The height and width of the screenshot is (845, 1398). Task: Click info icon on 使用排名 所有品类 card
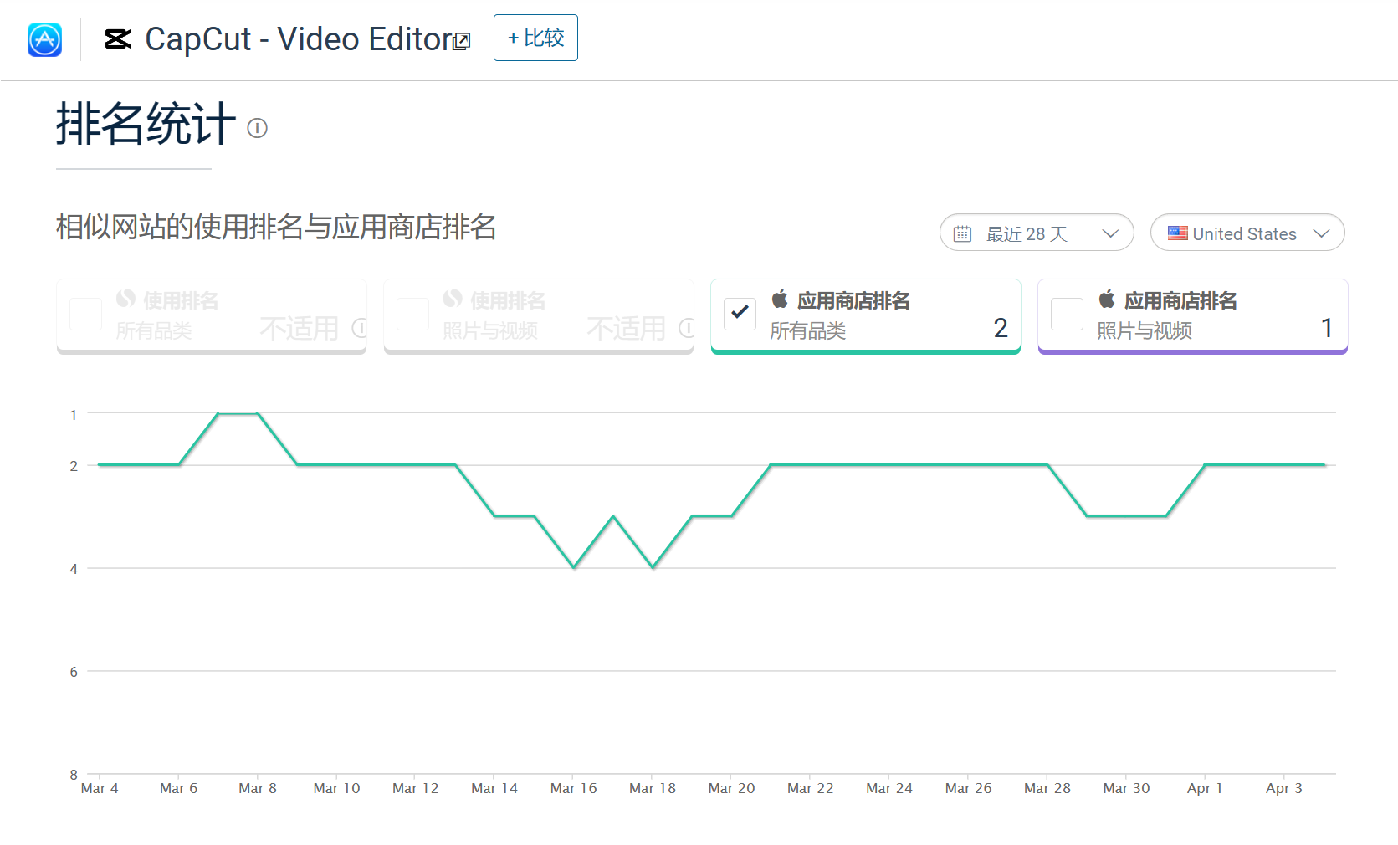(x=359, y=328)
